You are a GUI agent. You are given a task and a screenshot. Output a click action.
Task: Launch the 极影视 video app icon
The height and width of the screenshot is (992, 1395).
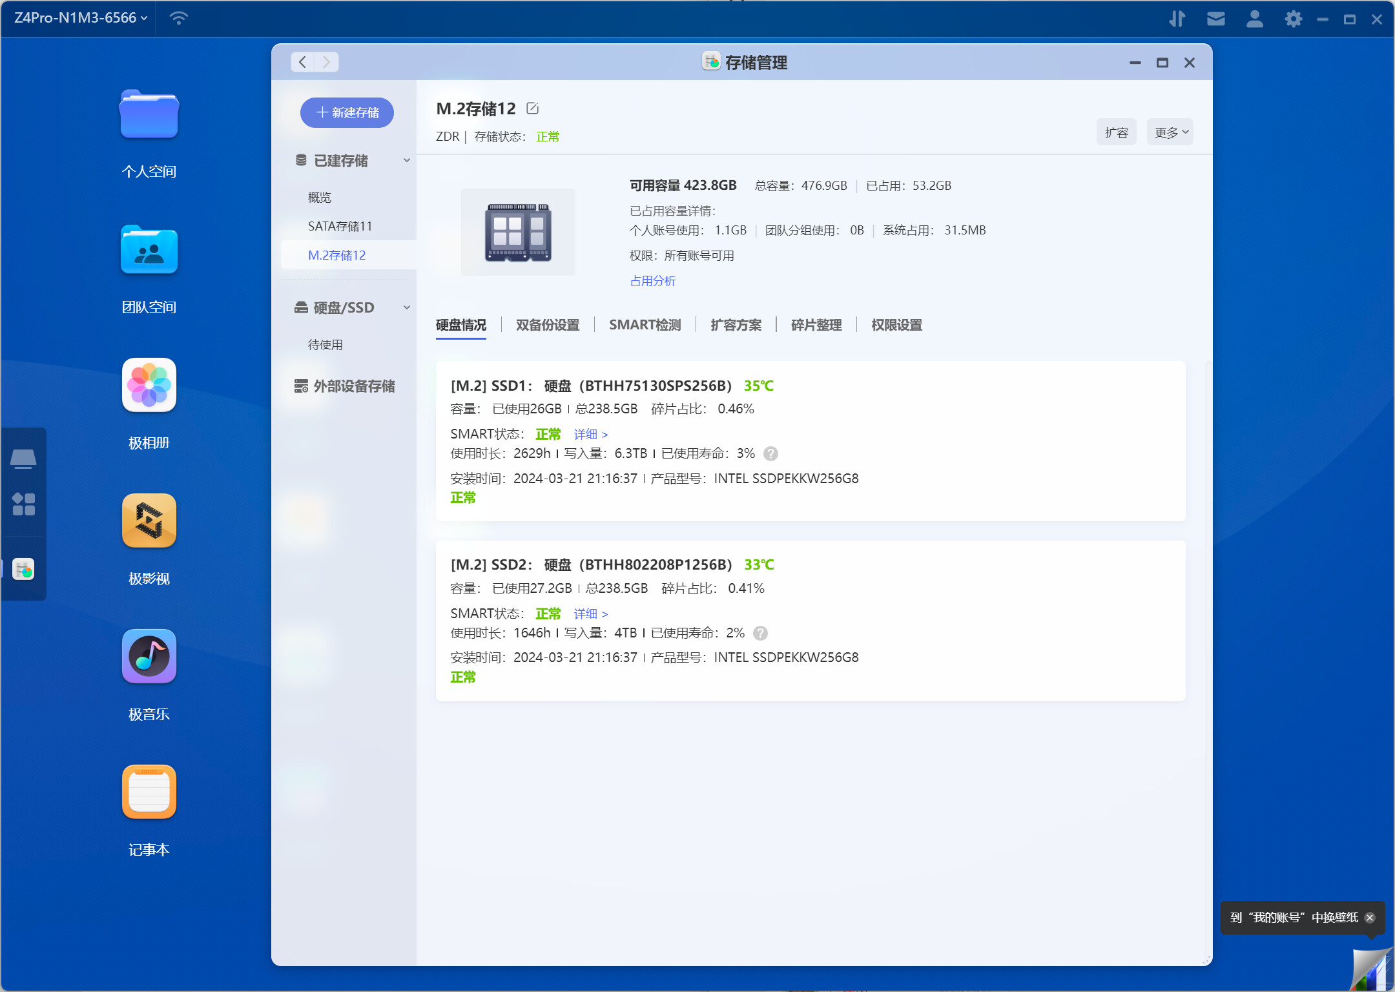(149, 521)
